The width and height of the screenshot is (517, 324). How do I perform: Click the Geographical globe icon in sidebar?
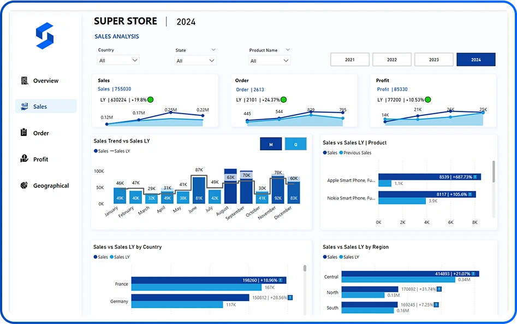point(24,185)
